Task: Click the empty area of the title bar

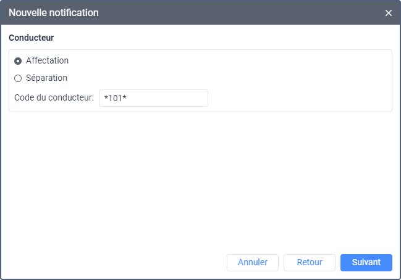Action: (x=247, y=12)
